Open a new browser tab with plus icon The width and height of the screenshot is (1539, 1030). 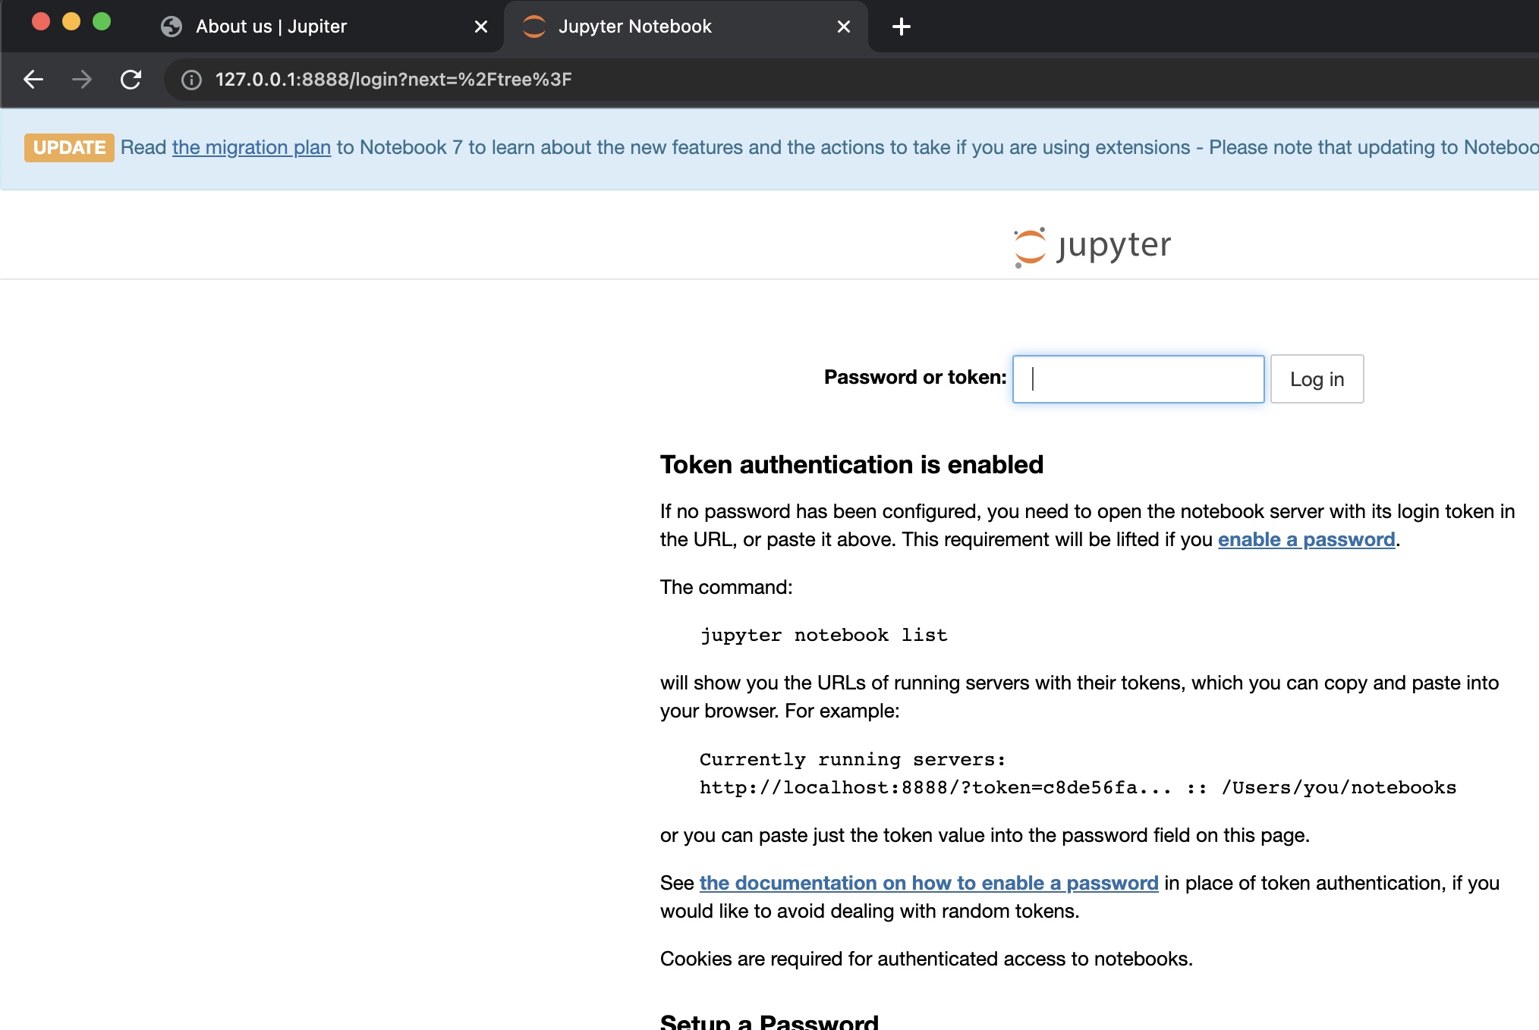point(901,27)
